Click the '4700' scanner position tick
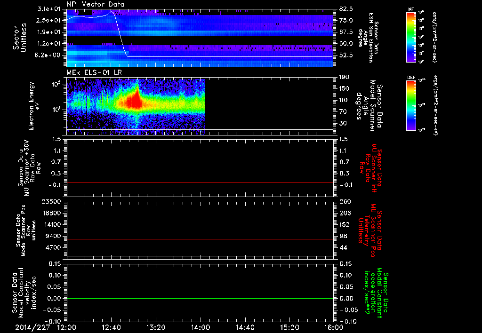The height and width of the screenshot is (333, 482). coord(54,247)
